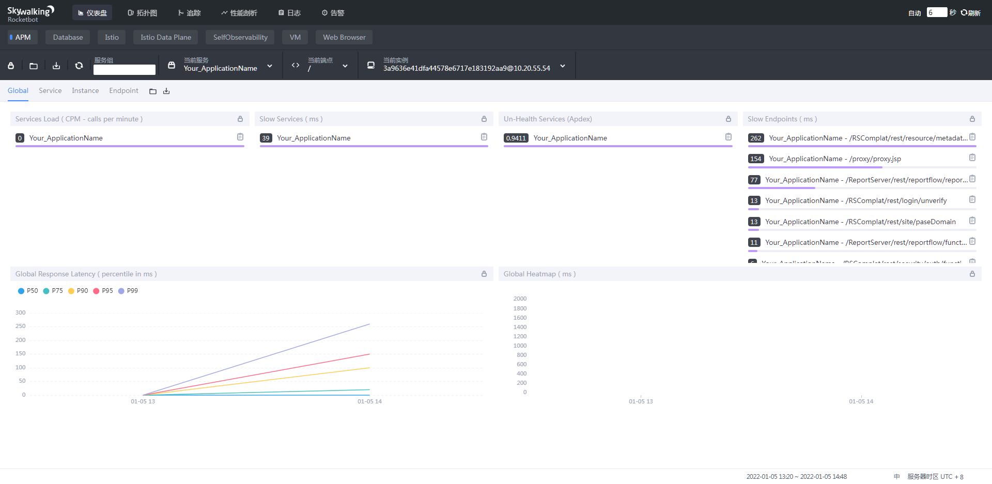Select the APM dashboard tab
This screenshot has width=992, height=484.
click(23, 37)
